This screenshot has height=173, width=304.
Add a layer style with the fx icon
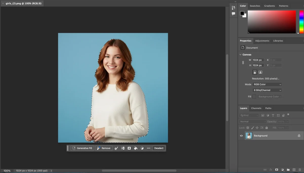(x=271, y=169)
